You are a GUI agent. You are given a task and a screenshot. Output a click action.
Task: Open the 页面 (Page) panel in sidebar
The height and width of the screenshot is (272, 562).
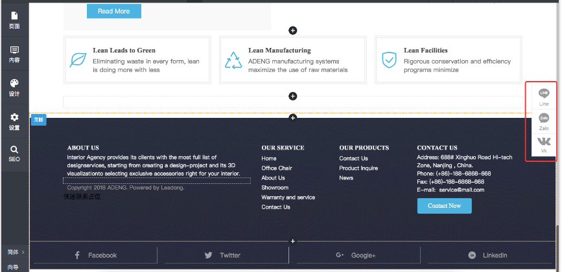point(14,19)
